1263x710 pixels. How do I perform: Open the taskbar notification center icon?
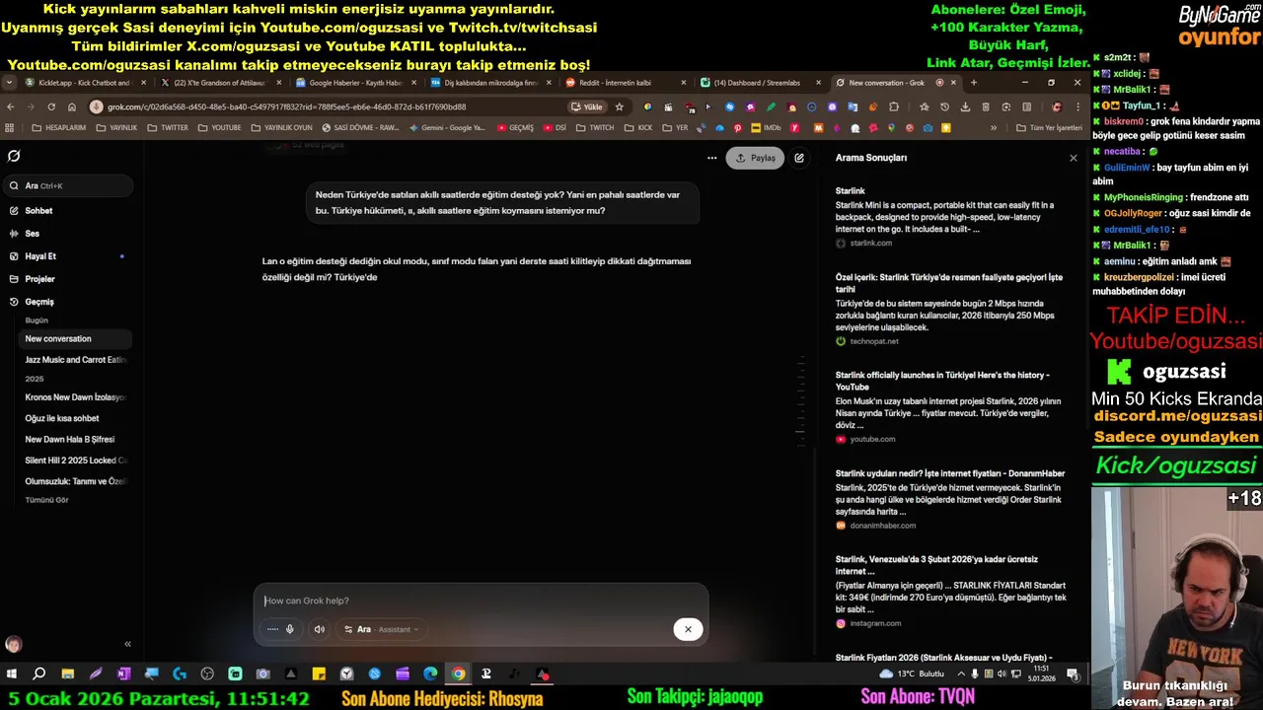click(1073, 674)
